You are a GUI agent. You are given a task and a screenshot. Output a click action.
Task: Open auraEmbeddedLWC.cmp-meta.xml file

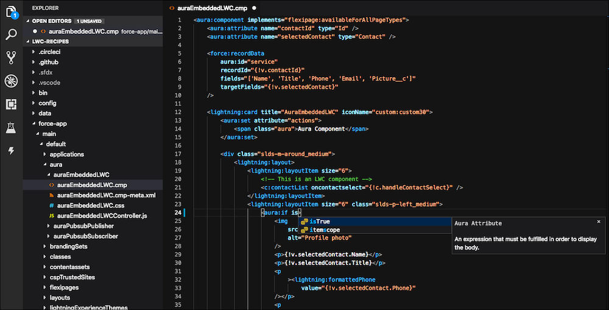tap(93, 195)
